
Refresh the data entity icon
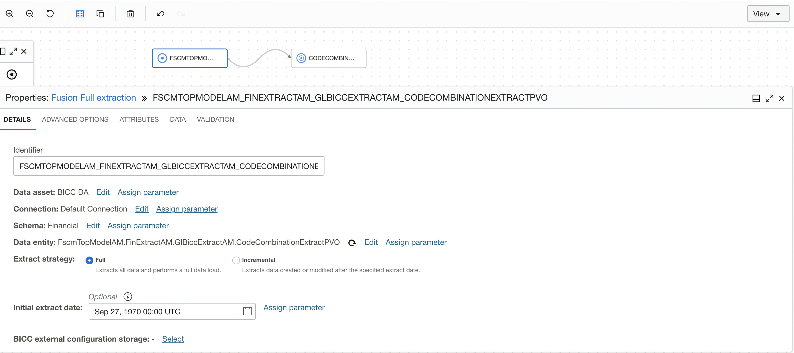coord(352,243)
